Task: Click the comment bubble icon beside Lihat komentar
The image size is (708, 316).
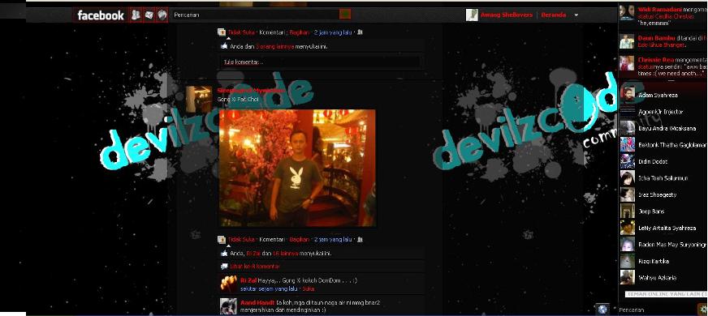Action: click(x=224, y=267)
